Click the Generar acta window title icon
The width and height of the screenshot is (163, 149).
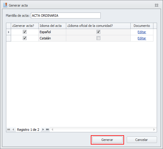tap(5, 5)
